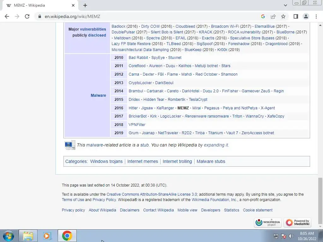This screenshot has width=323, height=242.
Task: Open Chrome profile avatar
Action: coord(306,16)
